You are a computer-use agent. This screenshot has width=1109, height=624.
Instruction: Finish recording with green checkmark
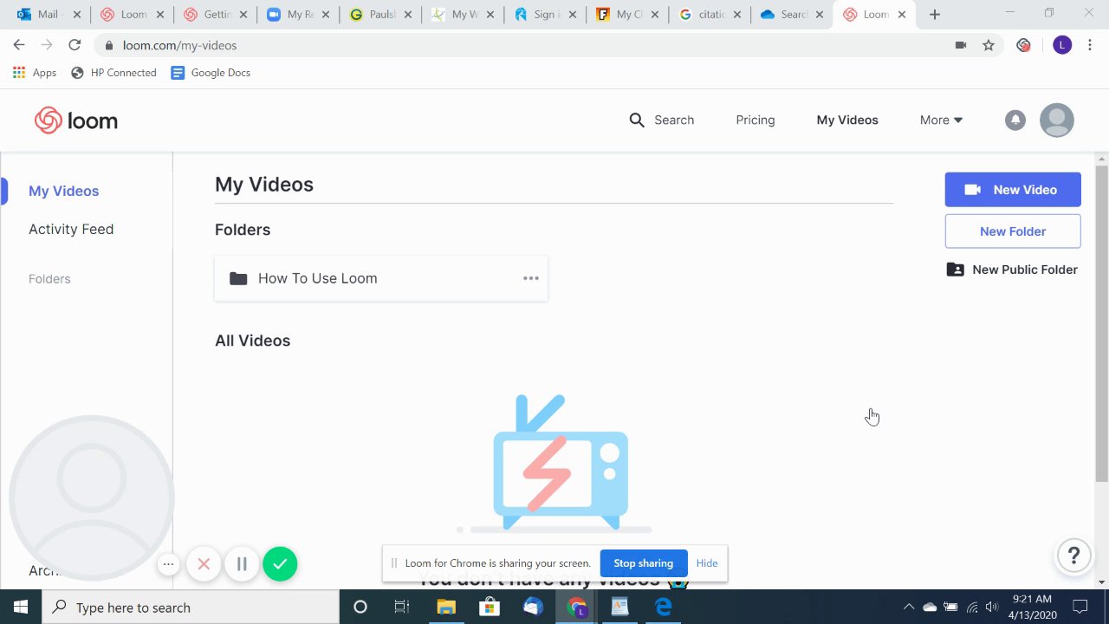coord(280,564)
